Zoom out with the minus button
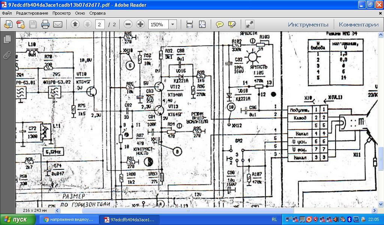The width and height of the screenshot is (384, 225). pos(128,25)
